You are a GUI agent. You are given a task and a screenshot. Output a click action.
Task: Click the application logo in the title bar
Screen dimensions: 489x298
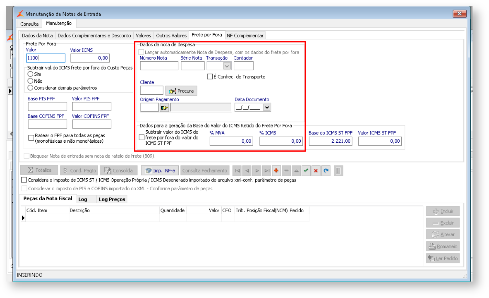point(20,14)
